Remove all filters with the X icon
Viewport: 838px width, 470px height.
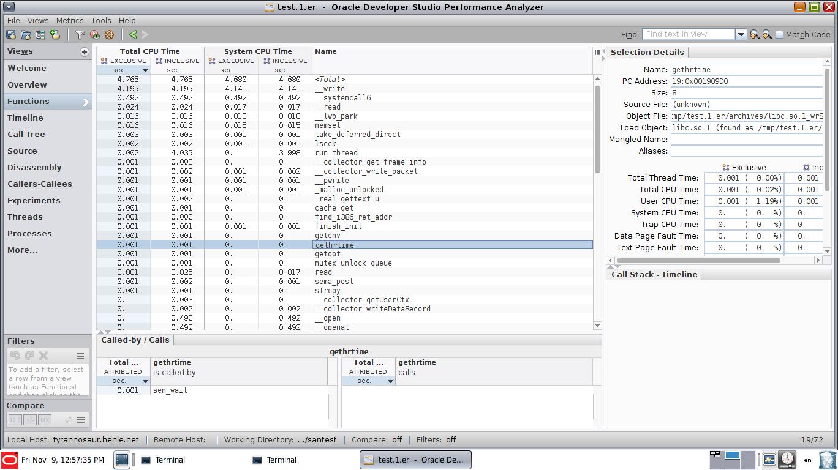[43, 356]
